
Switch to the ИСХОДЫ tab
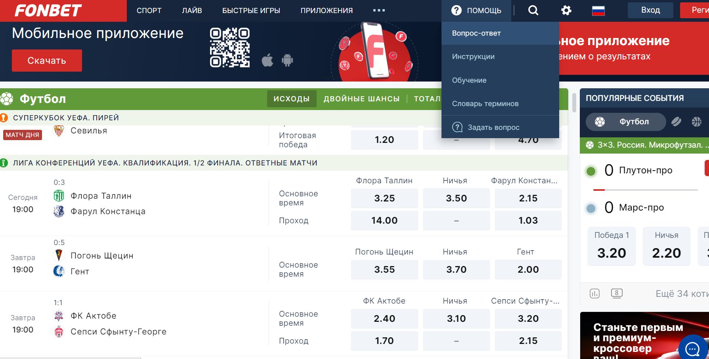click(292, 99)
